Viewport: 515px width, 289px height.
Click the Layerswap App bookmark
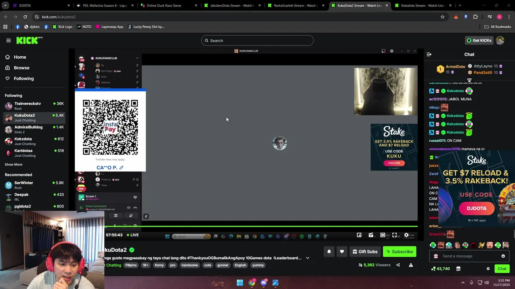pos(109,27)
